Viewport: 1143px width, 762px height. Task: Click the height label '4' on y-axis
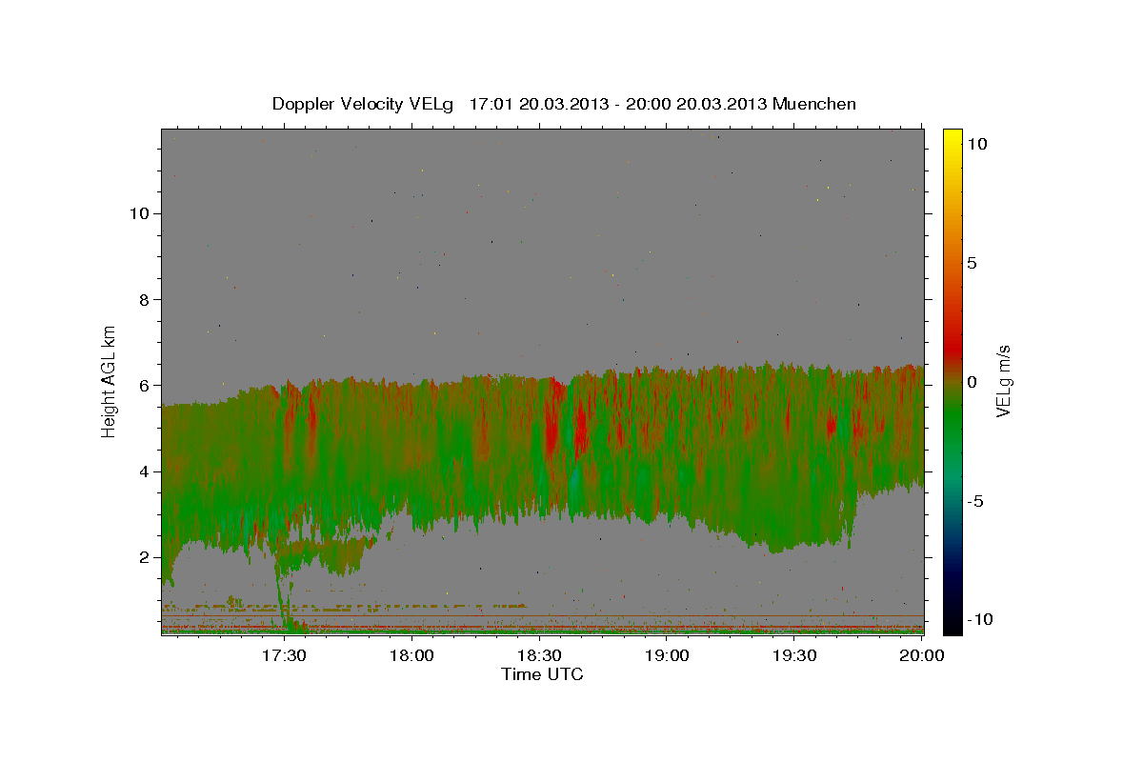click(143, 471)
